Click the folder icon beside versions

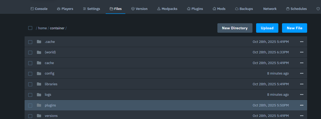coord(39,116)
